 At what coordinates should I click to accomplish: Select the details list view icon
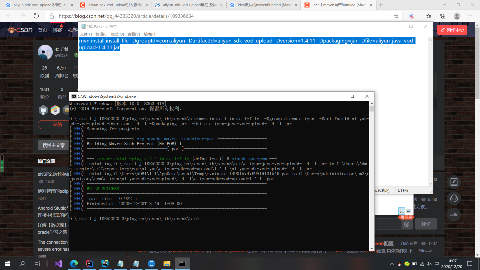(402, 211)
